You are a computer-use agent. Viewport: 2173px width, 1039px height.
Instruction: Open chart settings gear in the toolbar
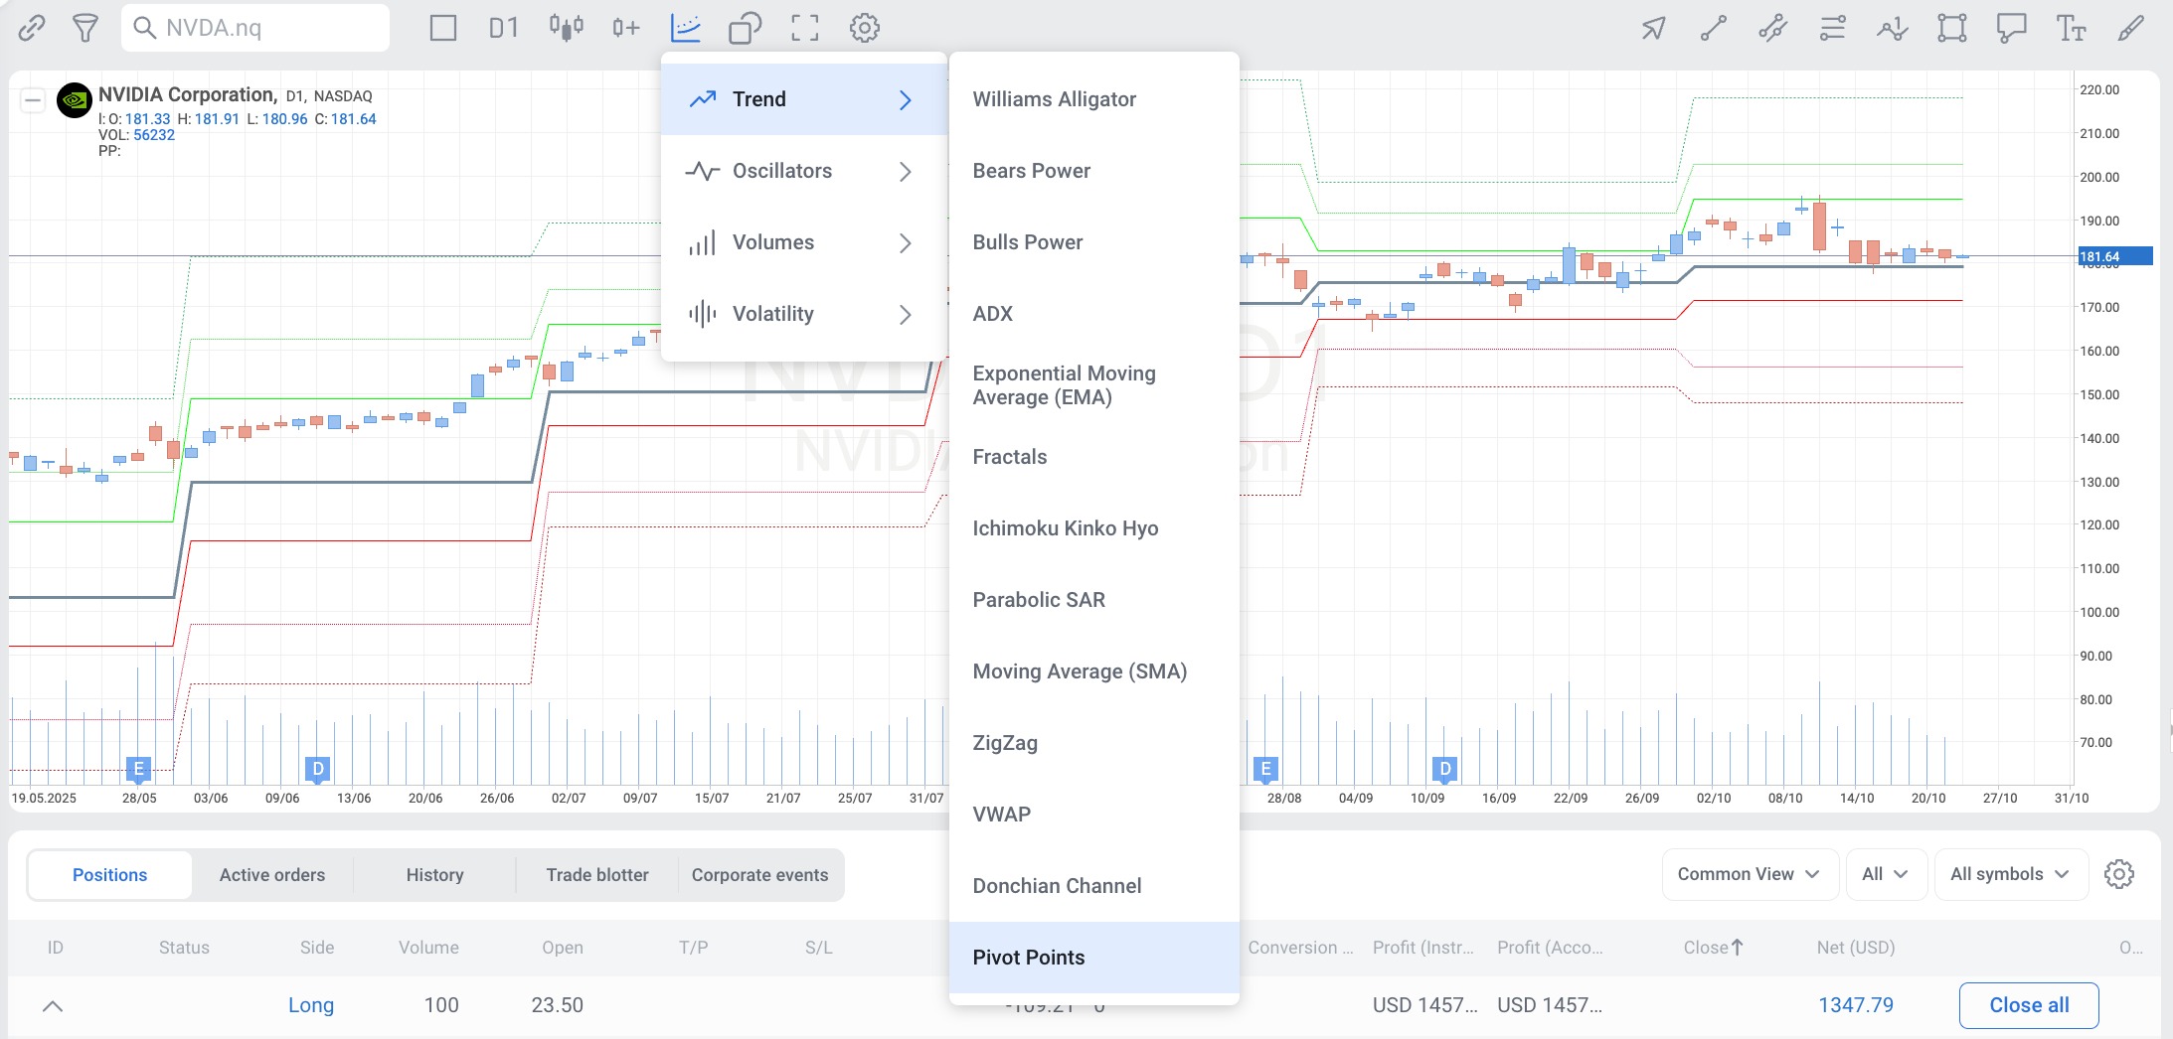[864, 28]
